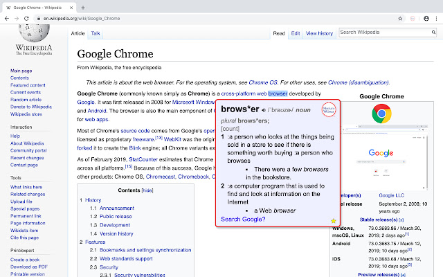
Task: Open the red extension icon in toolbar
Action: point(413,19)
